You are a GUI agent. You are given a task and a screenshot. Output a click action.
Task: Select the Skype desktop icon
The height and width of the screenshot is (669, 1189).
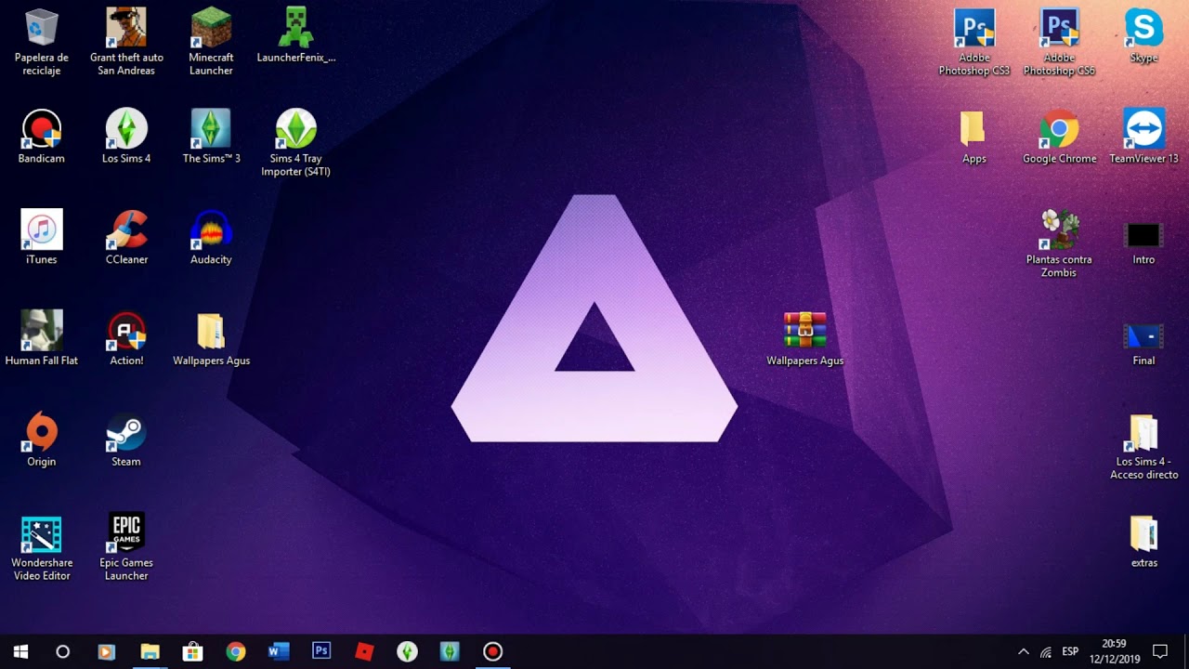click(1143, 37)
